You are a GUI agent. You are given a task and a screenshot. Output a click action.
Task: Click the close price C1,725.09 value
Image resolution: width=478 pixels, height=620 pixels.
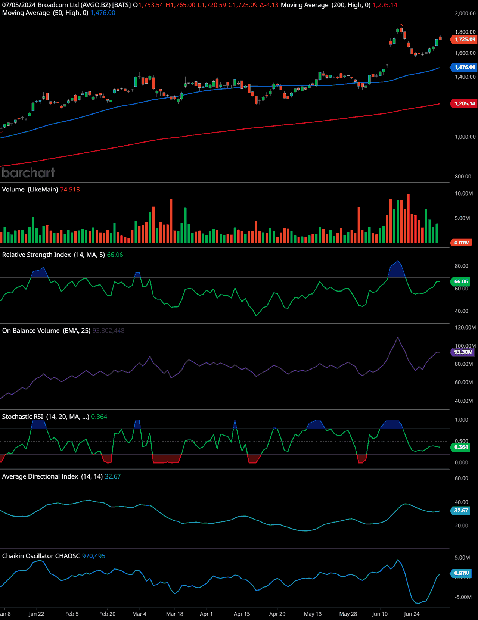point(243,5)
